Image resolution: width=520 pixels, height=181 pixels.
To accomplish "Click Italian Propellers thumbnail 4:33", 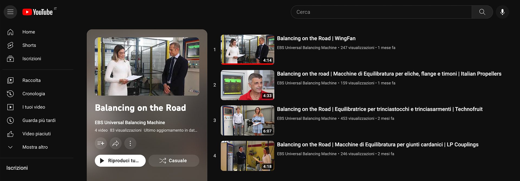I will click(x=247, y=85).
